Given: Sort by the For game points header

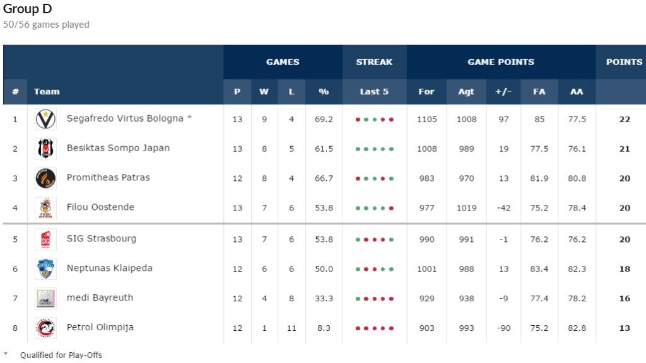Looking at the screenshot, I should pyautogui.click(x=426, y=91).
